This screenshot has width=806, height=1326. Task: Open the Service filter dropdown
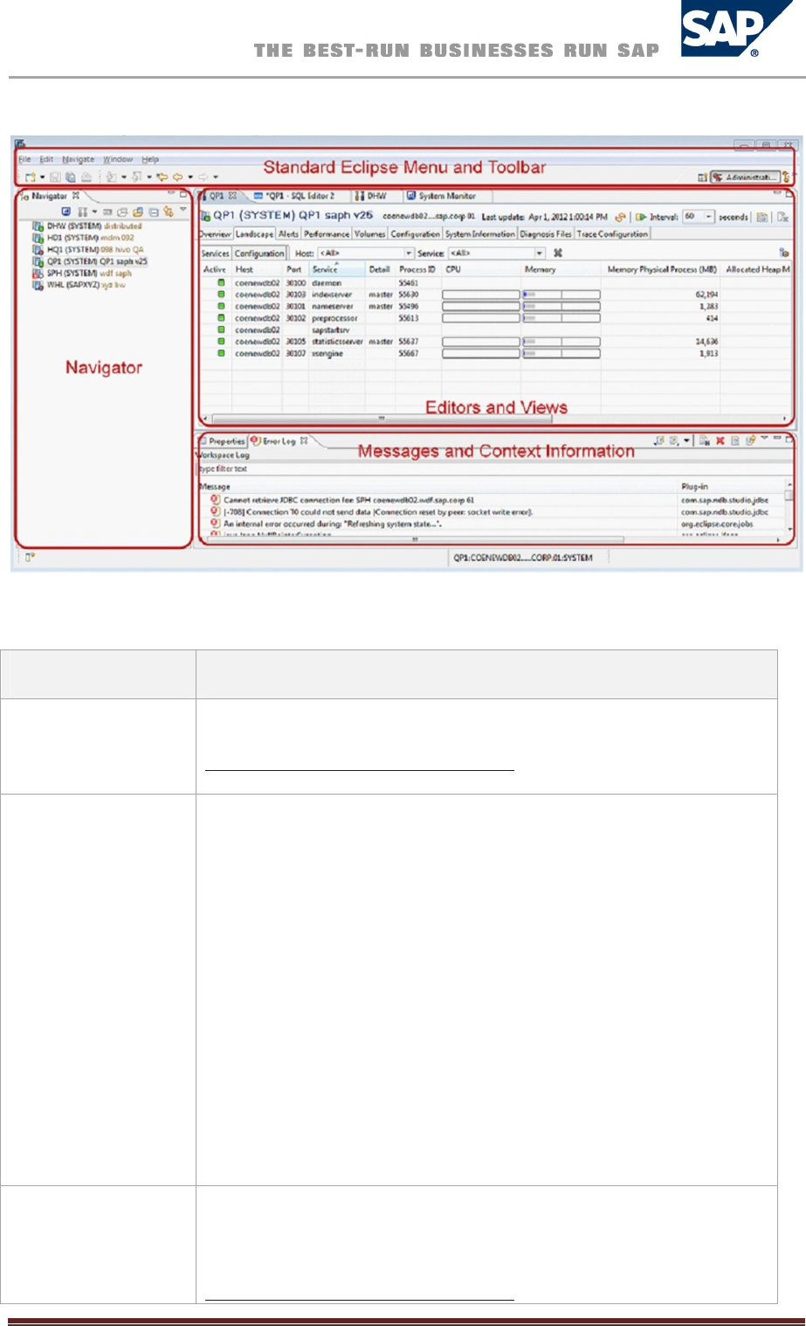click(x=496, y=253)
